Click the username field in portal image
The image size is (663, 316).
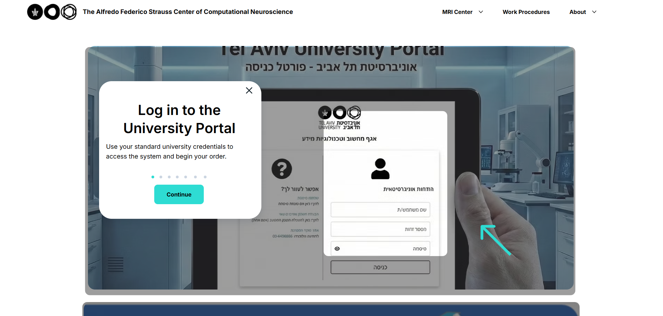(380, 210)
